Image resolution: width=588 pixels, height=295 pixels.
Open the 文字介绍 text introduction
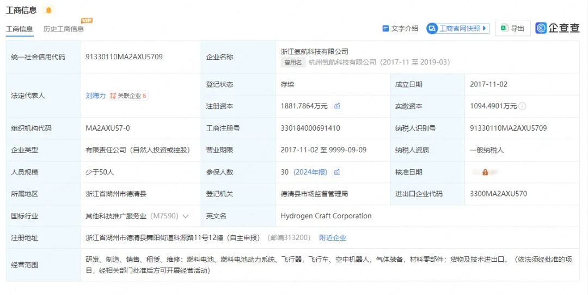click(400, 28)
